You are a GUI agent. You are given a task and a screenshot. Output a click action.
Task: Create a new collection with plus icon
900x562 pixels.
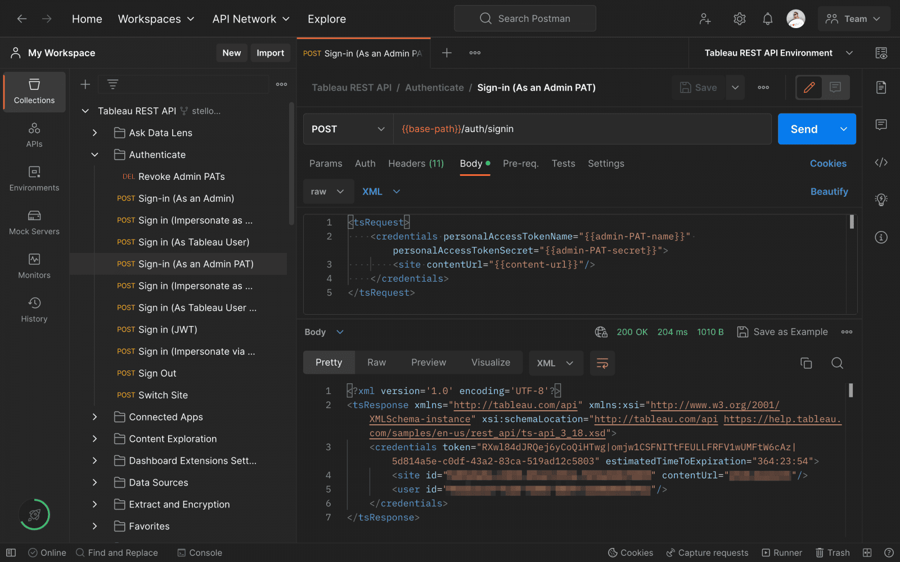[85, 84]
